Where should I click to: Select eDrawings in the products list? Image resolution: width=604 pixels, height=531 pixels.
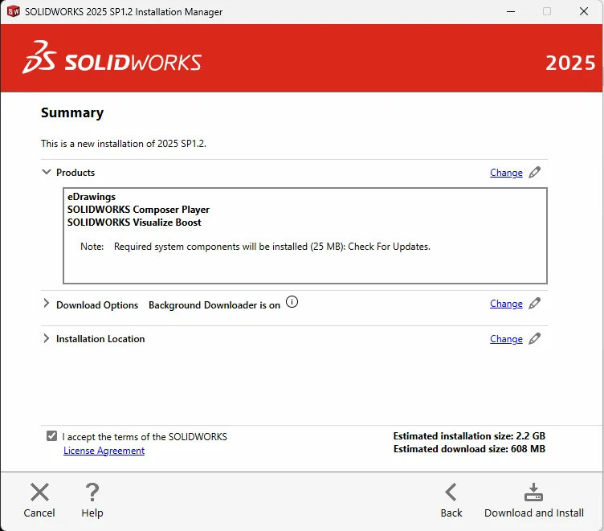click(x=92, y=197)
